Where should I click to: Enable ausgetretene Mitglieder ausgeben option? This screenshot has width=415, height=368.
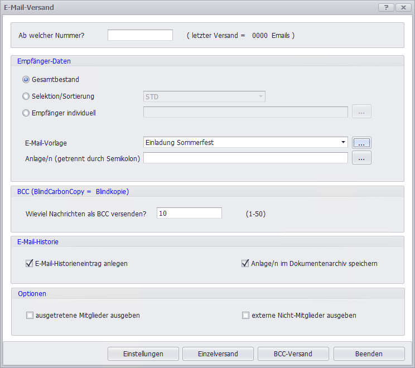click(x=30, y=316)
